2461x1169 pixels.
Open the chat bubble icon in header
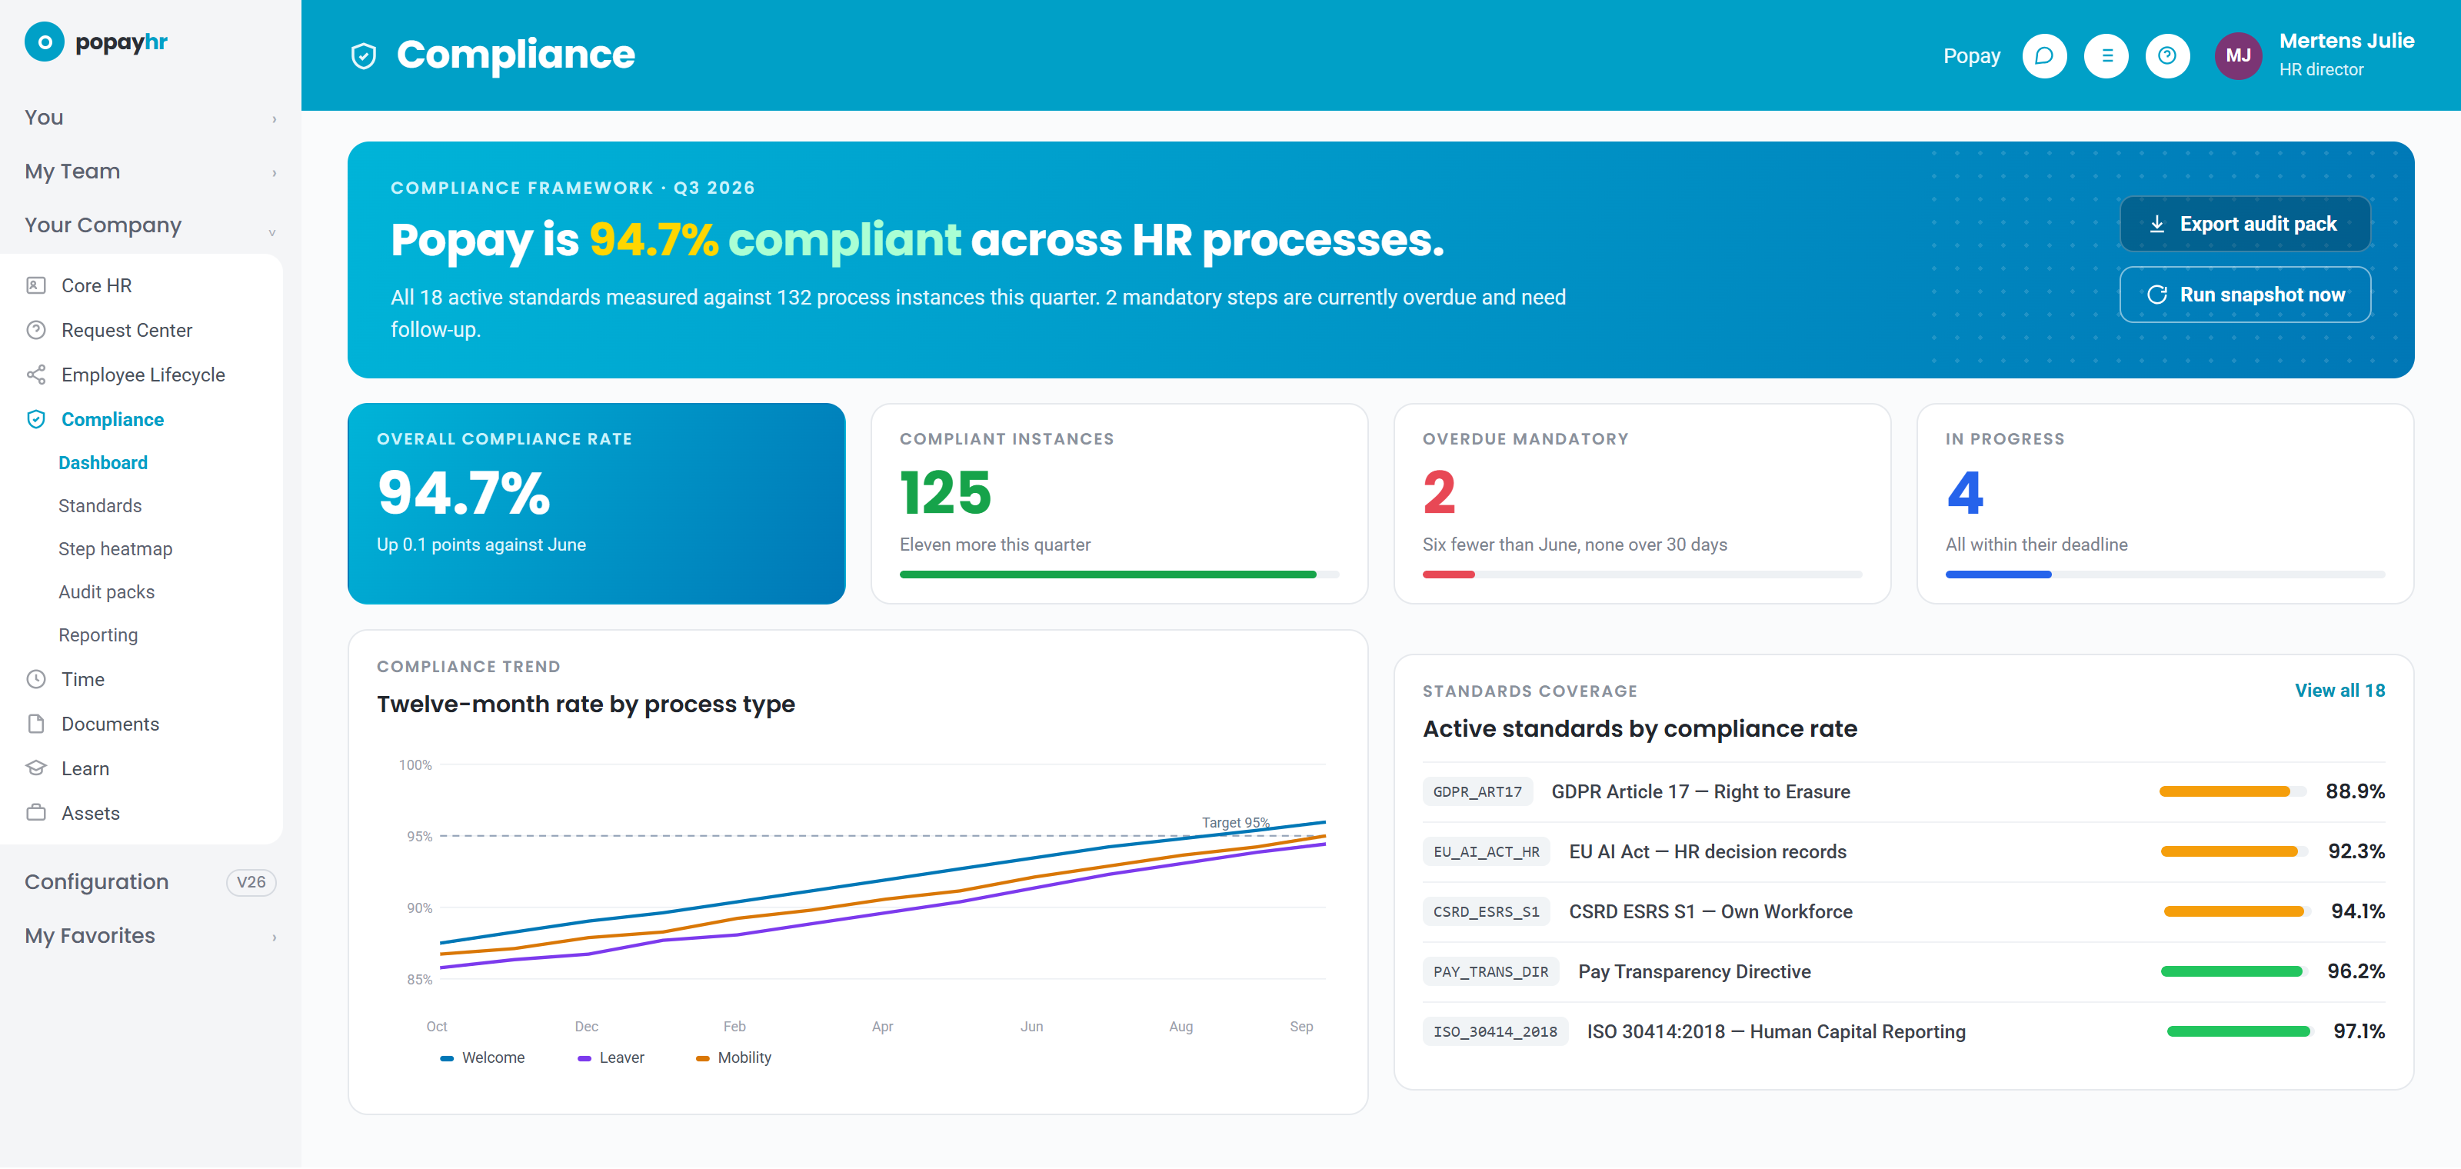(x=2043, y=55)
